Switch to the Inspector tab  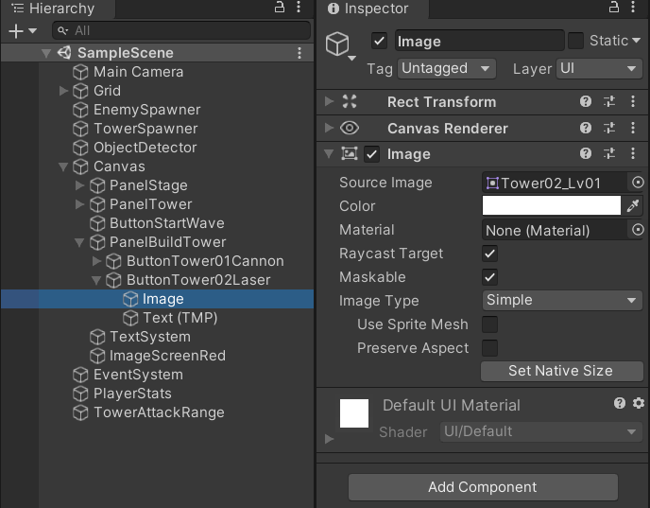click(375, 9)
